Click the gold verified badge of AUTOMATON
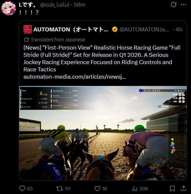 pyautogui.click(x=115, y=29)
